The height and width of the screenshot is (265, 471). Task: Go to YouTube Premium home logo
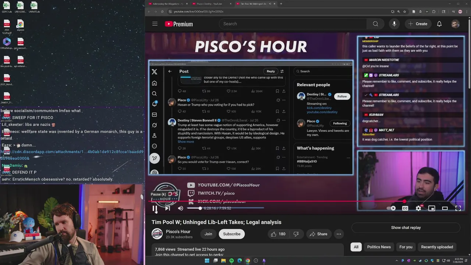point(179,24)
